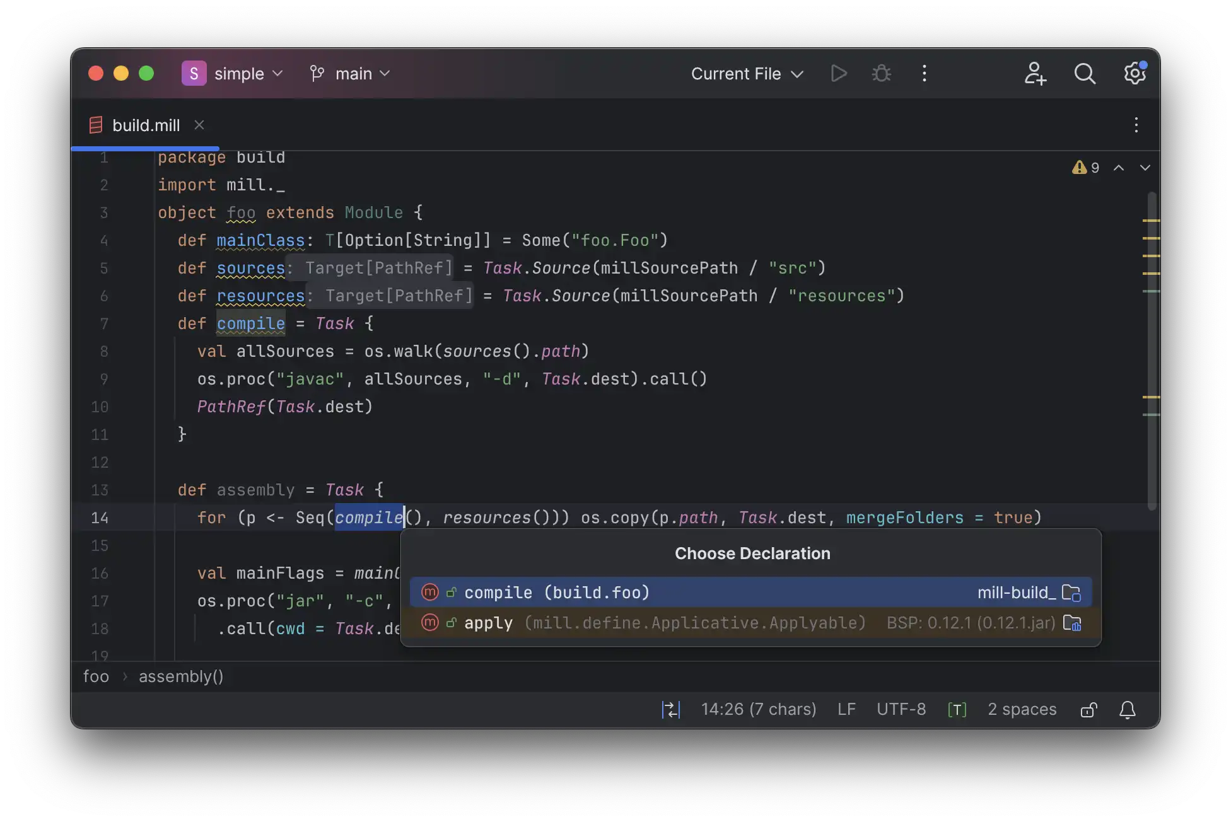Click the Module type on line 3
This screenshot has width=1231, height=822.
click(373, 212)
